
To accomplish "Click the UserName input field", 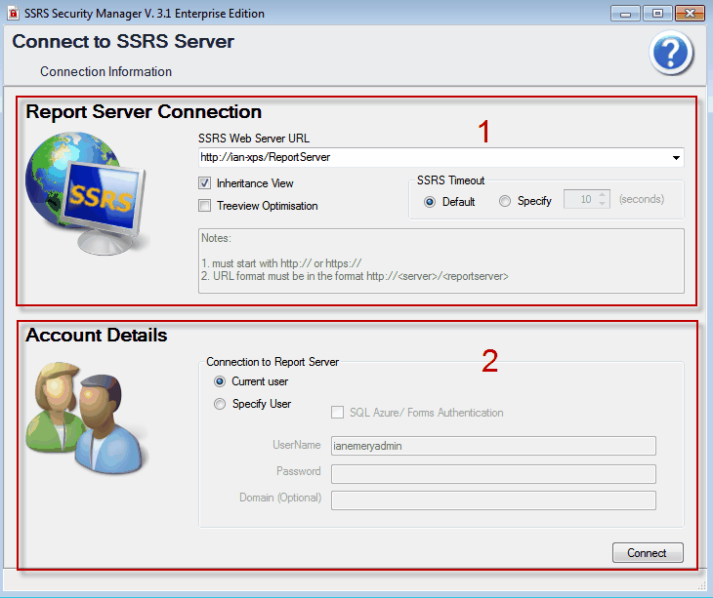I will (493, 446).
